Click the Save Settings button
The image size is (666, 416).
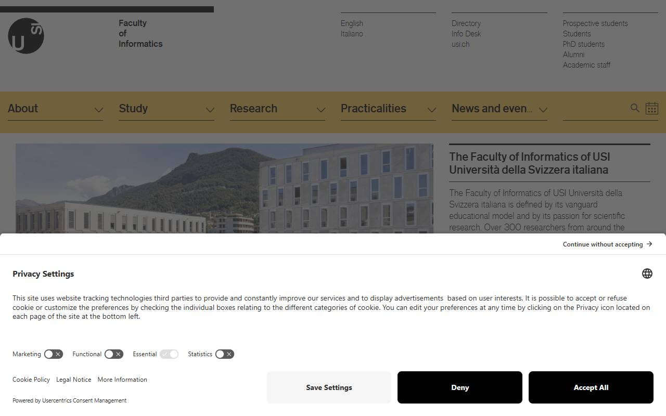click(x=329, y=387)
